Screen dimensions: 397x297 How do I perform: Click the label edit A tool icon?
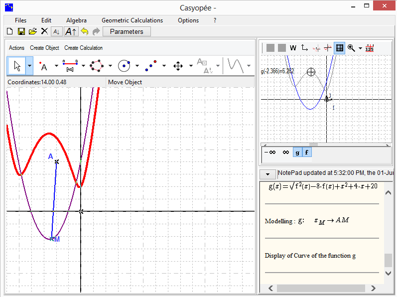205,66
